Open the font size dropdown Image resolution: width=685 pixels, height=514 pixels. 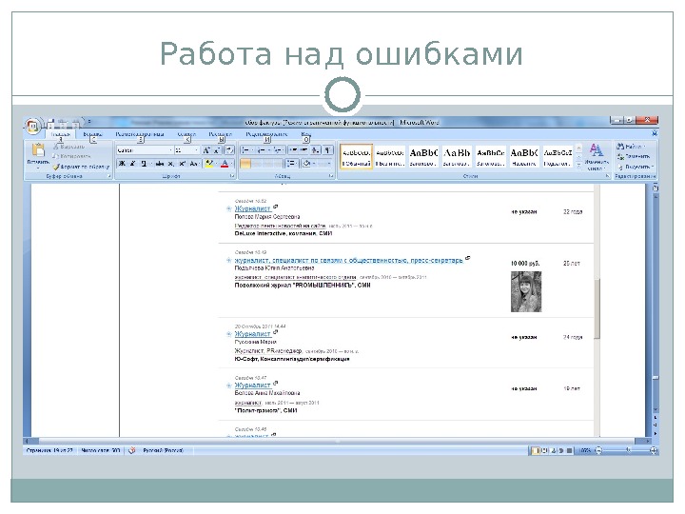[197, 150]
